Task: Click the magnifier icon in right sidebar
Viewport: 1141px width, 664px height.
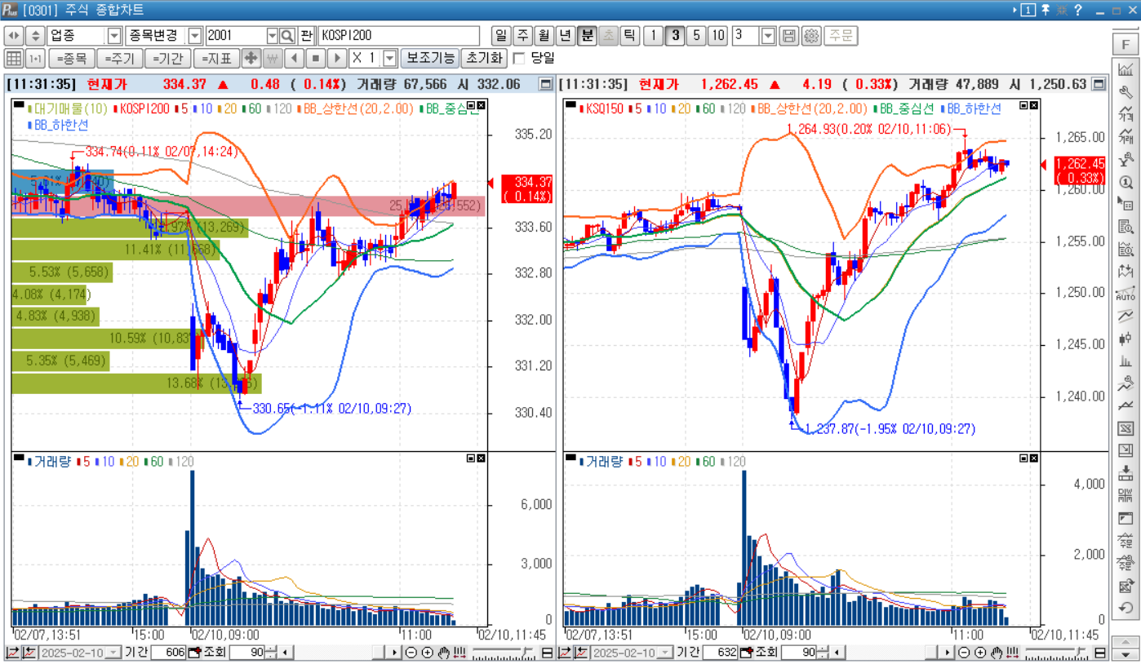Action: [1125, 182]
